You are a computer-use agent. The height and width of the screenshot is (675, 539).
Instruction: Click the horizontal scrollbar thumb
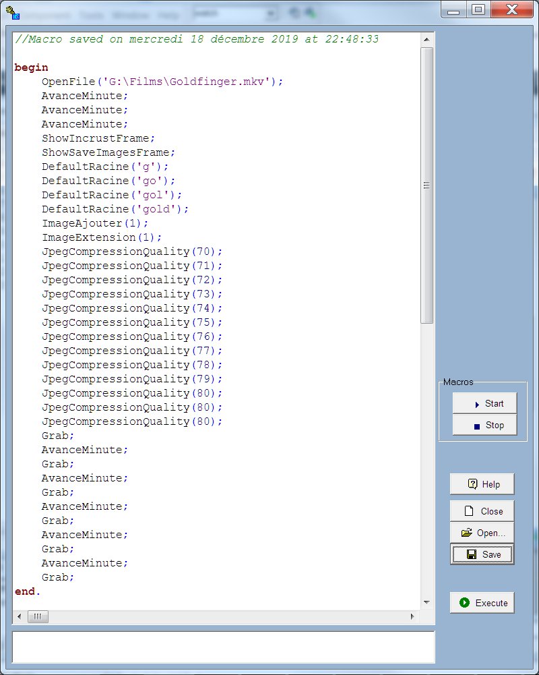point(38,616)
